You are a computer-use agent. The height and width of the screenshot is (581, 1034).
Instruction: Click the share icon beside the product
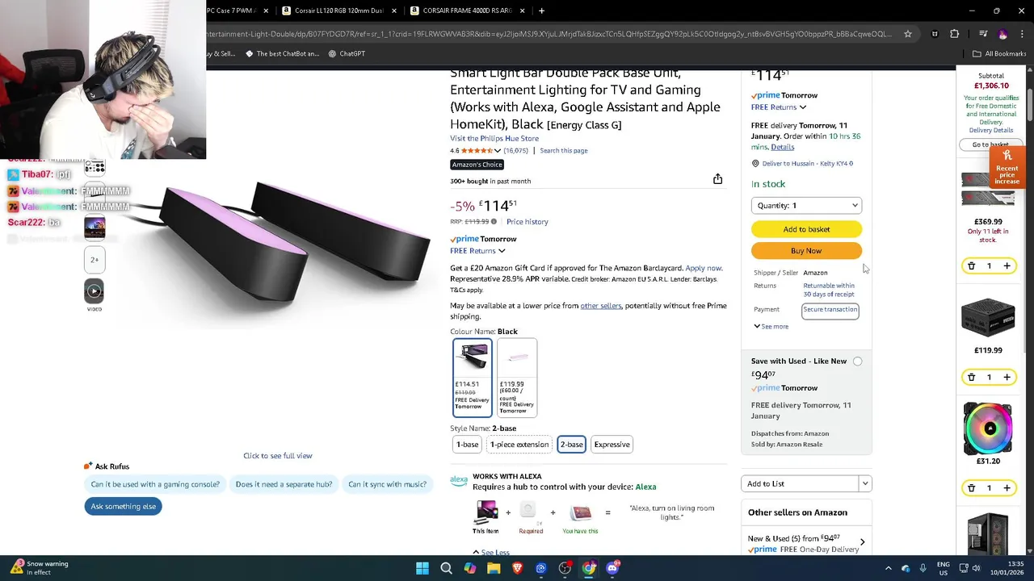(x=717, y=179)
